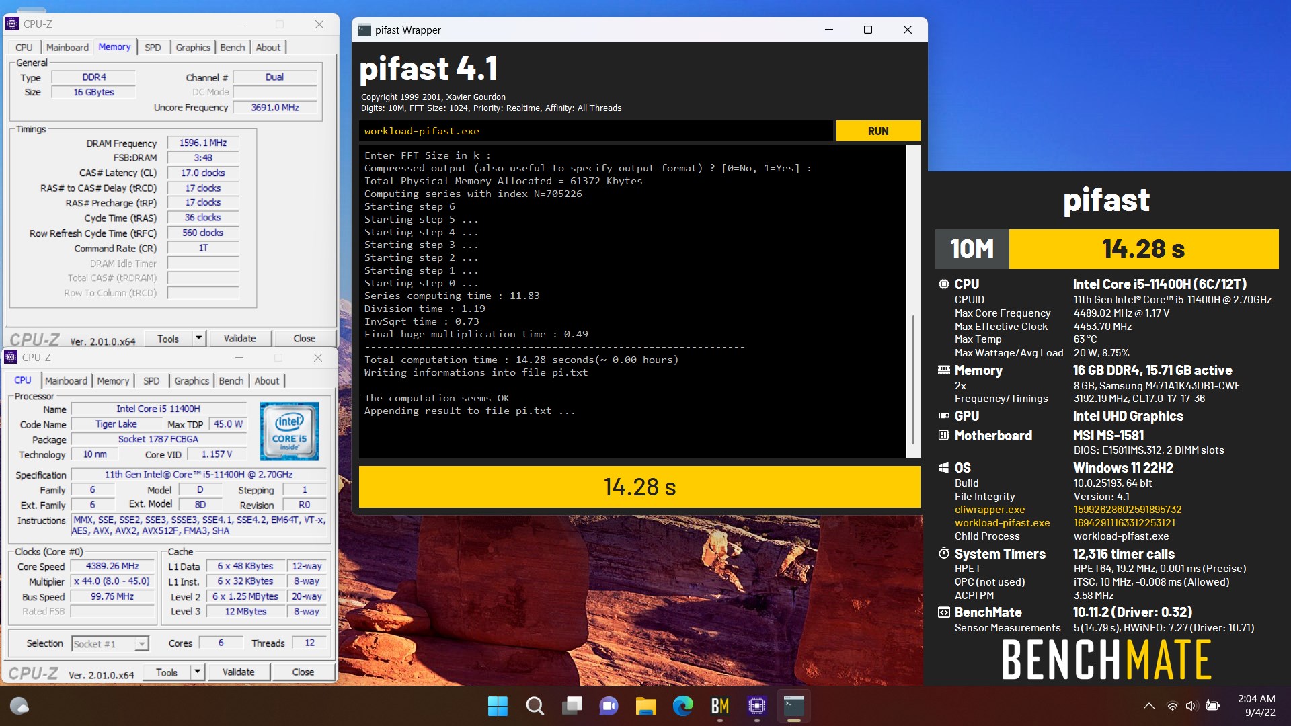Click Close button in top CPU-Z window
Viewport: 1291px width, 726px height.
pyautogui.click(x=304, y=339)
